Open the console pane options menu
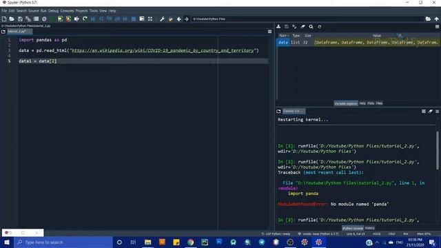 [x=437, y=112]
